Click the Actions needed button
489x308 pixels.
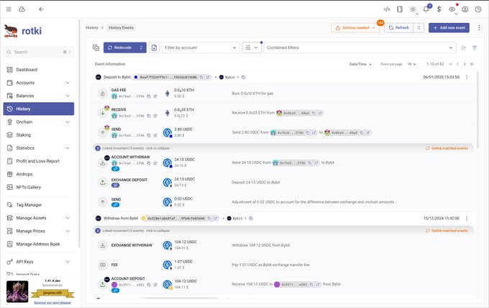355,28
